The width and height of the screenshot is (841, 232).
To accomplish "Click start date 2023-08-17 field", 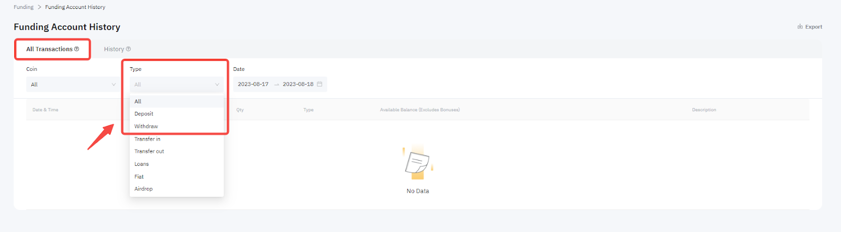I will [x=253, y=84].
